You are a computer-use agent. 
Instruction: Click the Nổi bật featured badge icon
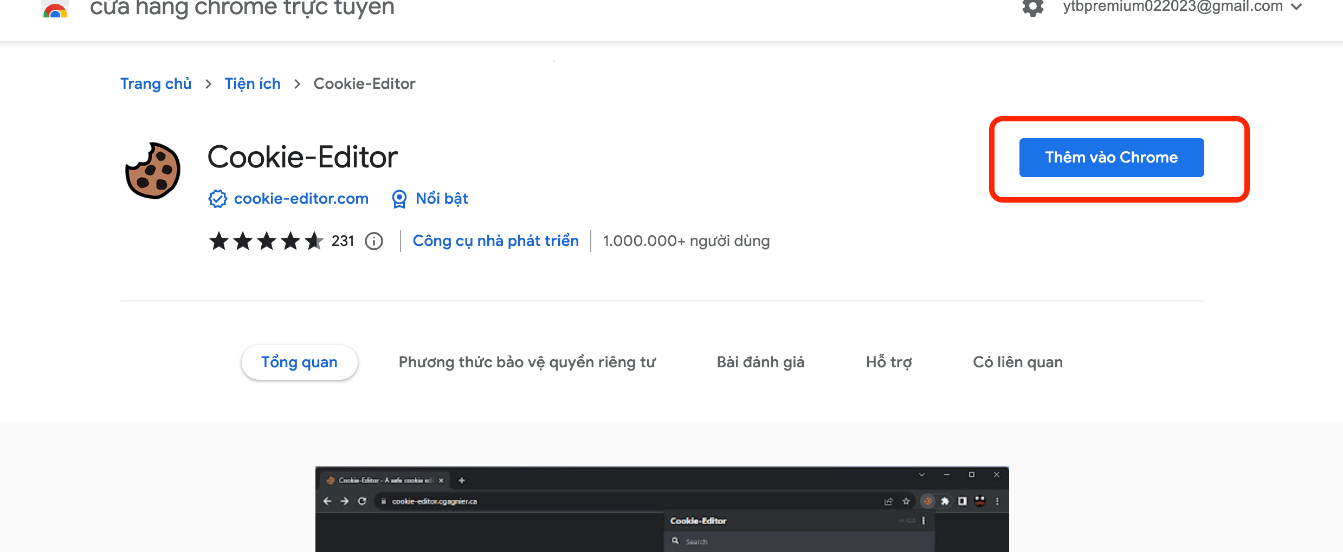399,199
